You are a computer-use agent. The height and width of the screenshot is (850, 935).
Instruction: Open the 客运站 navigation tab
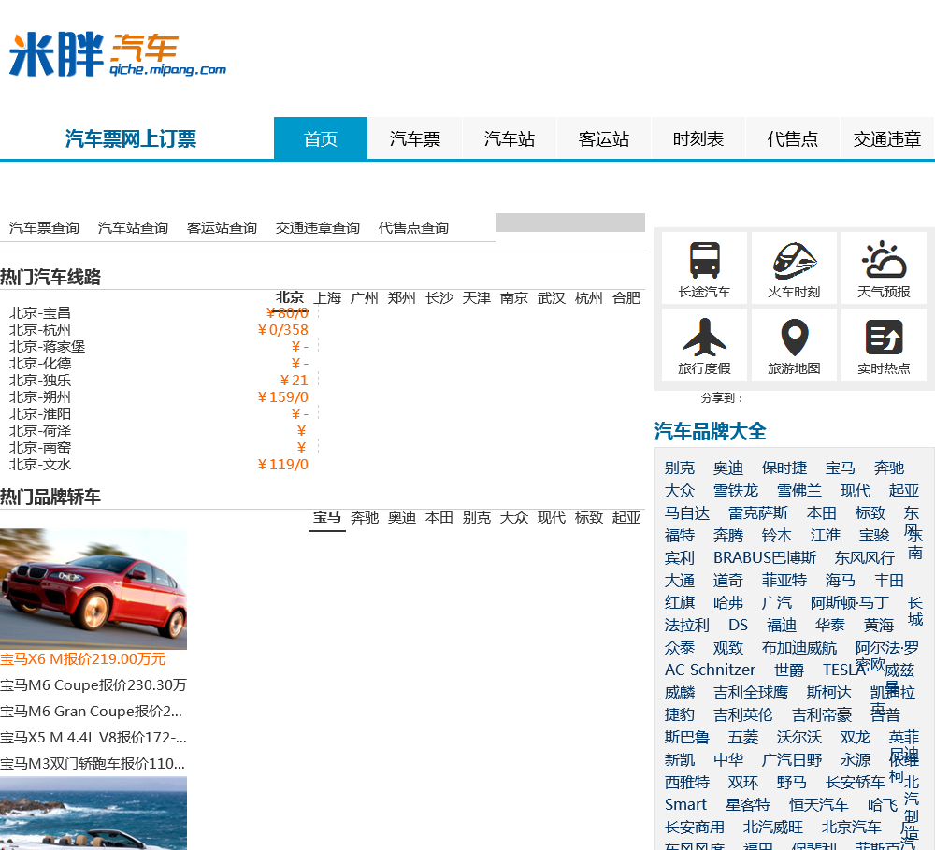(x=603, y=138)
